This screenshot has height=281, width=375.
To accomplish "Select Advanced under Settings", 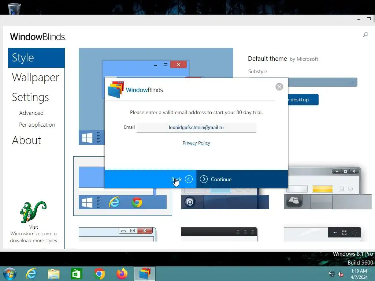I will point(31,113).
